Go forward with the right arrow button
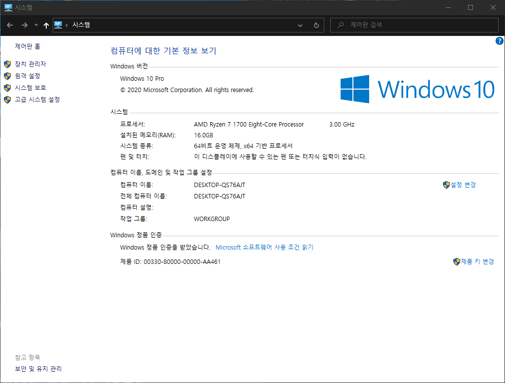Viewport: 505px width, 383px height. 25,25
